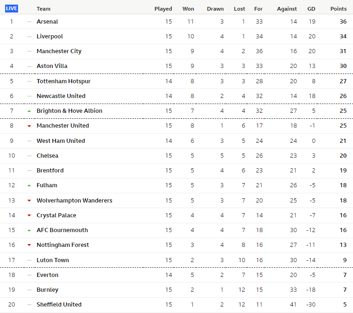Click Everton's points total of 7
This screenshot has width=353, height=313.
click(x=345, y=275)
